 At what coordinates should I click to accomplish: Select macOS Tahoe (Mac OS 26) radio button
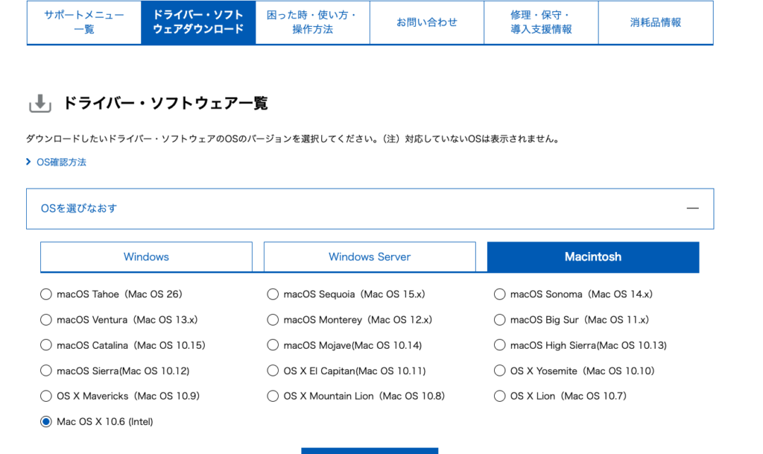point(46,294)
